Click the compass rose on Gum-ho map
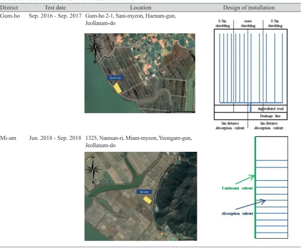This screenshot has width=301, height=249. click(95, 48)
